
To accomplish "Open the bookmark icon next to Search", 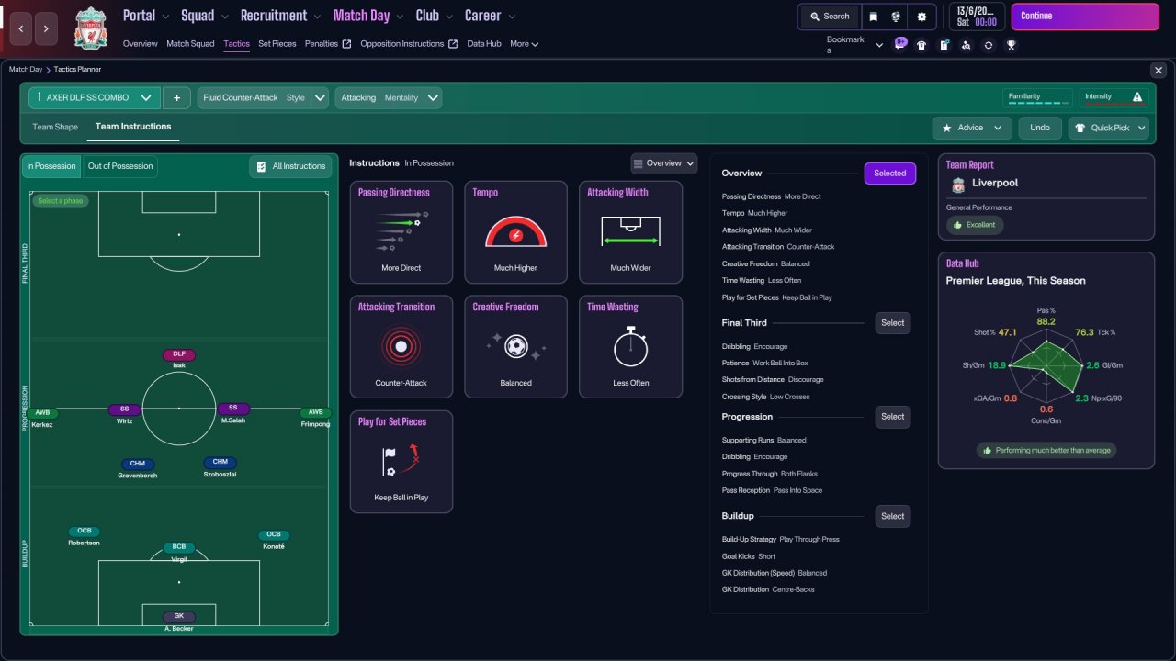I will 874,17.
